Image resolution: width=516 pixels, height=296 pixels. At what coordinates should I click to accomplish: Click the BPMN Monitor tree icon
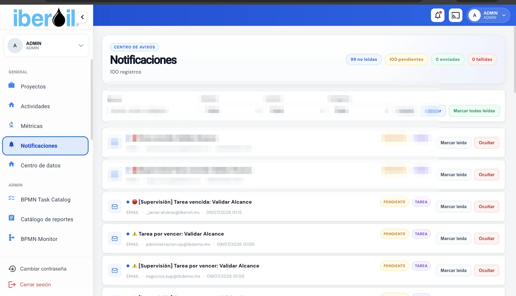(11, 237)
